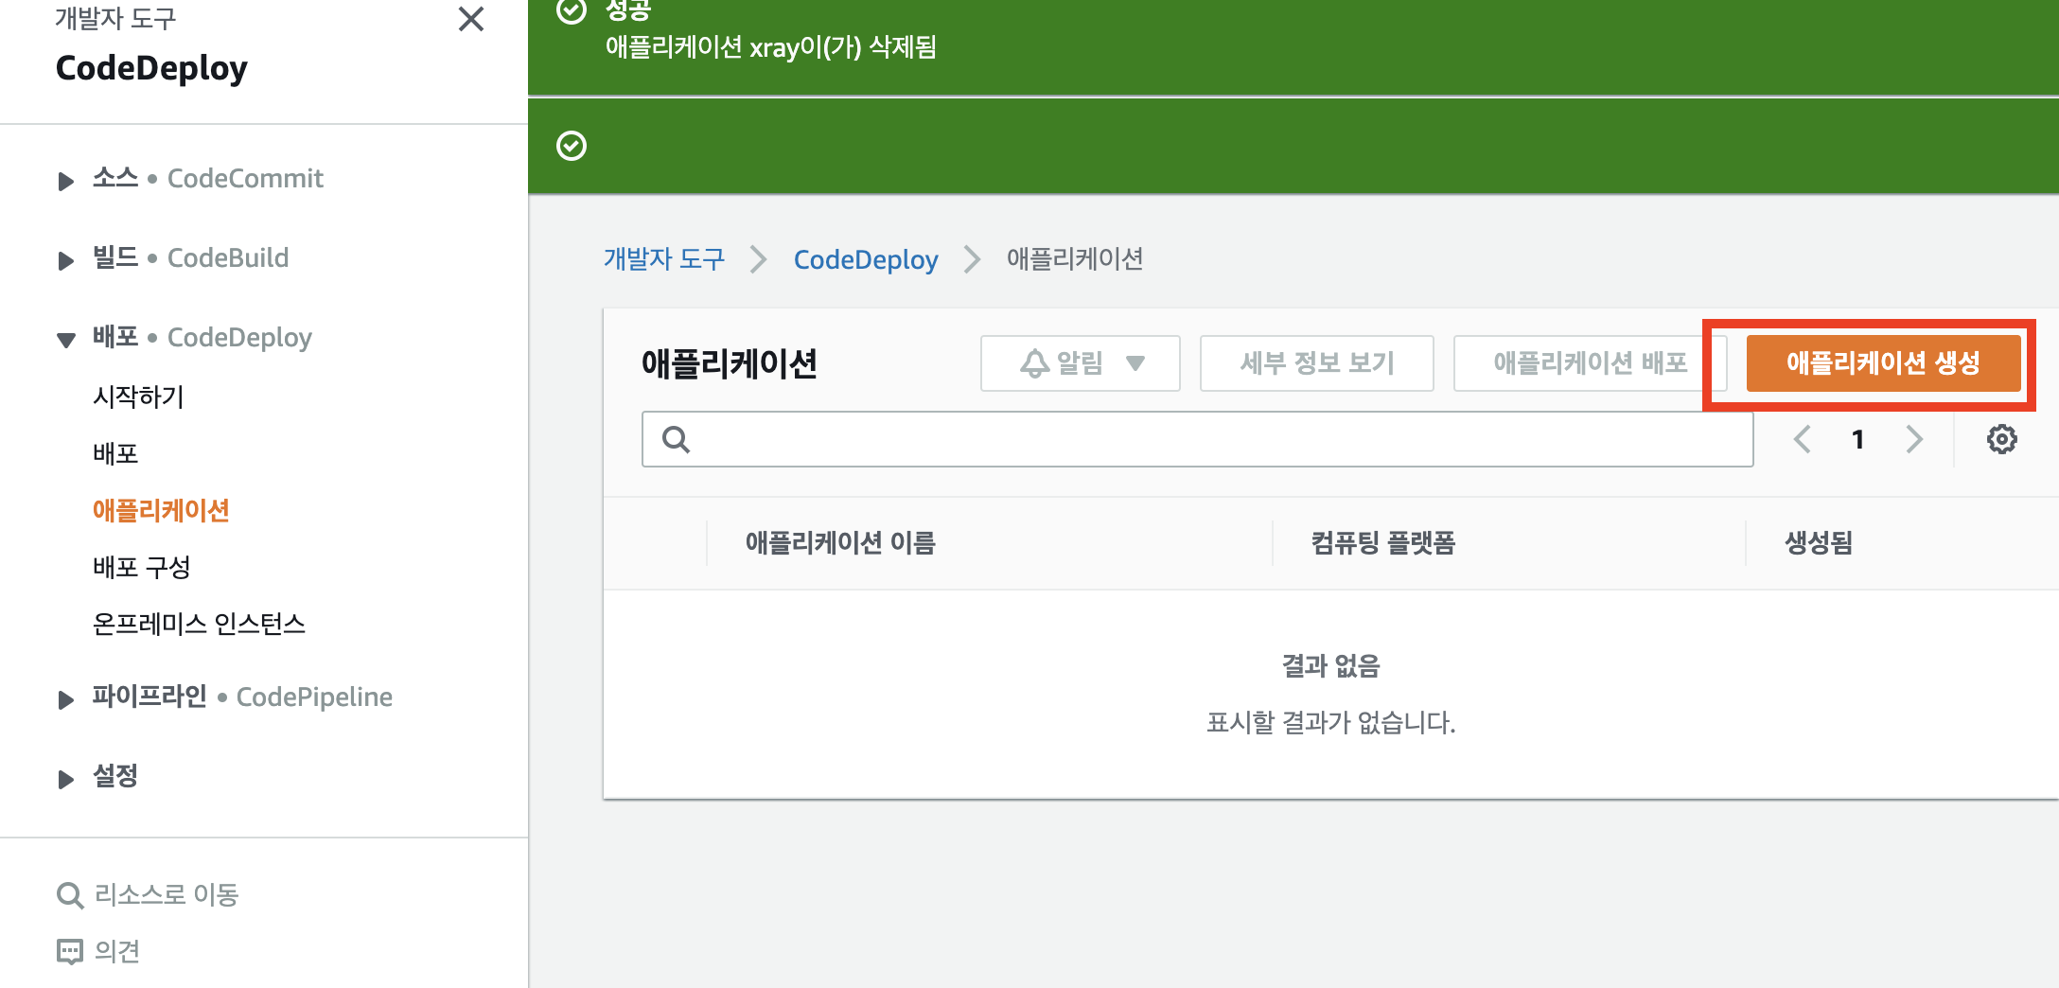Viewport: 2059px width, 988px height.
Task: Click 애플리케이션 생성 orange button
Action: click(1883, 362)
